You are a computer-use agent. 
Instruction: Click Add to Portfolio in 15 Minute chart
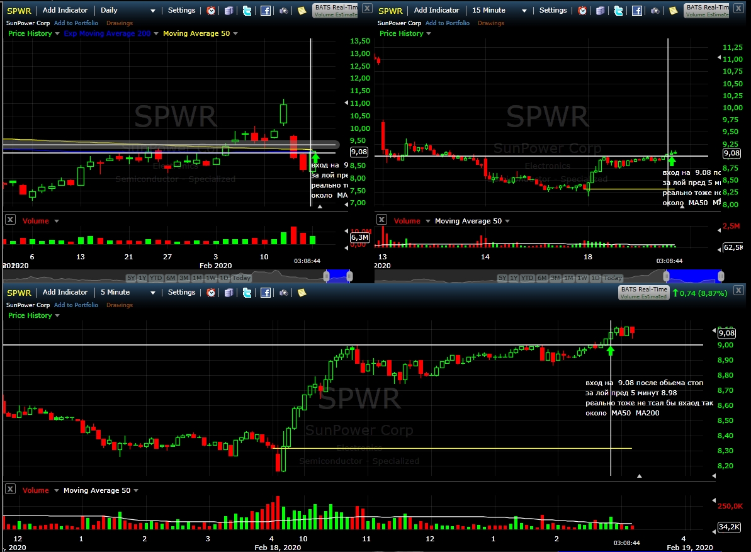[x=448, y=23]
